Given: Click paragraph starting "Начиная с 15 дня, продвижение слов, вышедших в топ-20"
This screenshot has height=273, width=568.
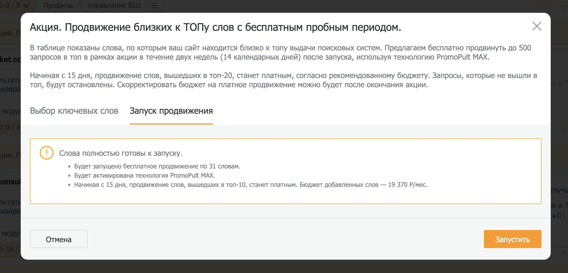Looking at the screenshot, I should 283,80.
